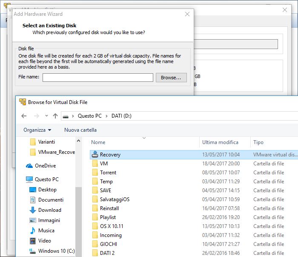Expand the chevron before Questo PC breadcrumb
Screen dimensions: 298x257
(73, 116)
